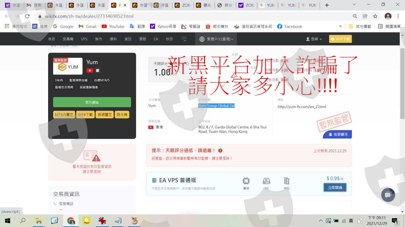
Task: Open Windows taskbar search
Action: click(x=23, y=221)
